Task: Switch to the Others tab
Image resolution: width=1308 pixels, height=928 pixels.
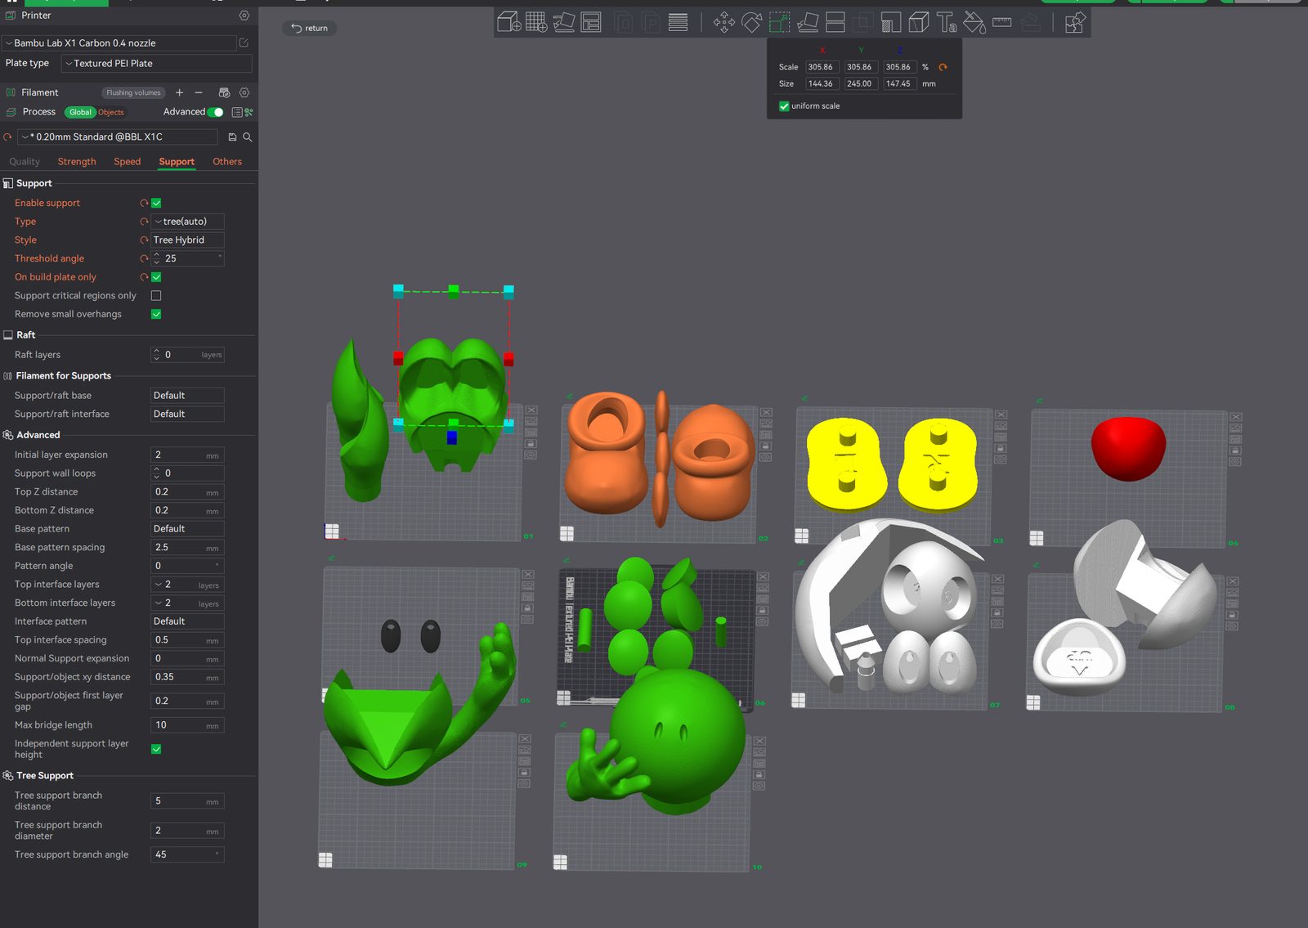Action: click(x=227, y=162)
